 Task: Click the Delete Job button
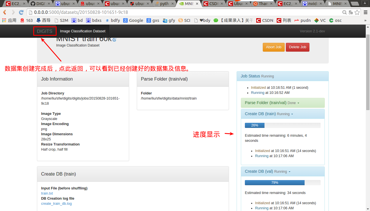pyautogui.click(x=297, y=47)
